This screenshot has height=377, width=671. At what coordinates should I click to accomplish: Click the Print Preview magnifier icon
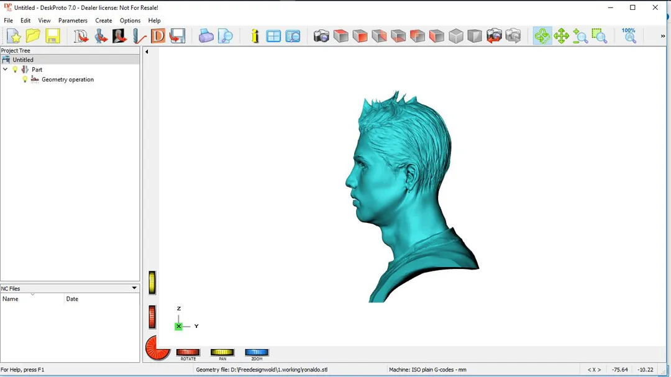pyautogui.click(x=226, y=36)
